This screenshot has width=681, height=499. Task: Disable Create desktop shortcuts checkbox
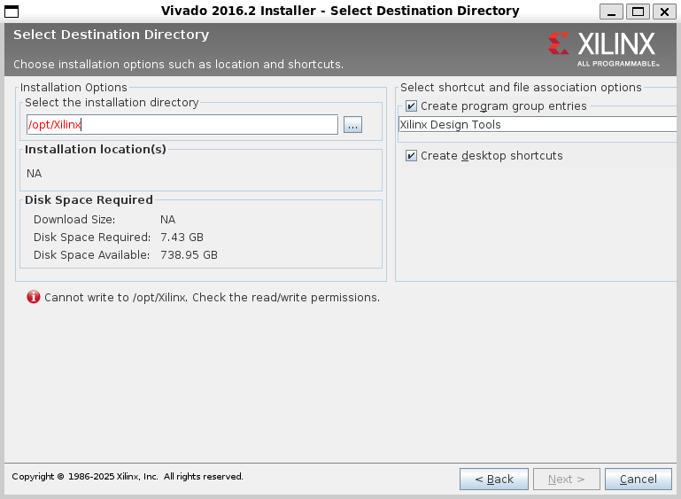point(412,156)
